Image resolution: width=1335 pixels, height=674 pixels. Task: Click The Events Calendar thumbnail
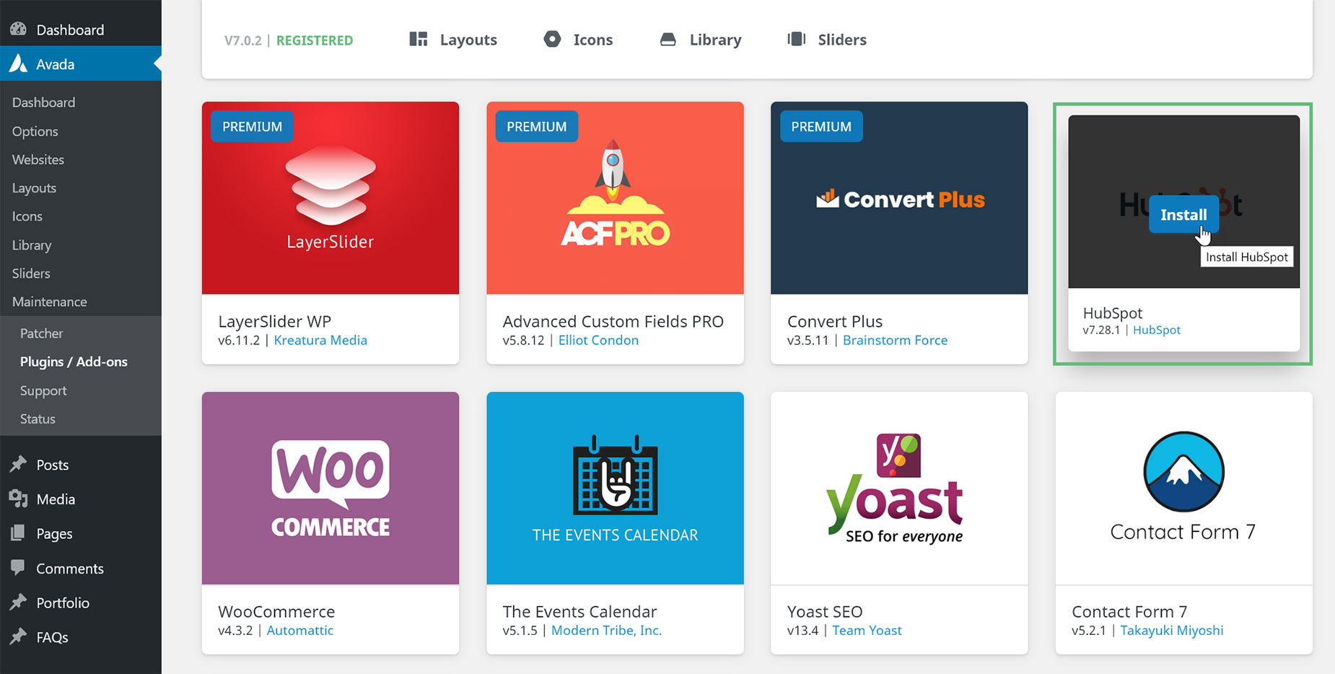point(615,488)
